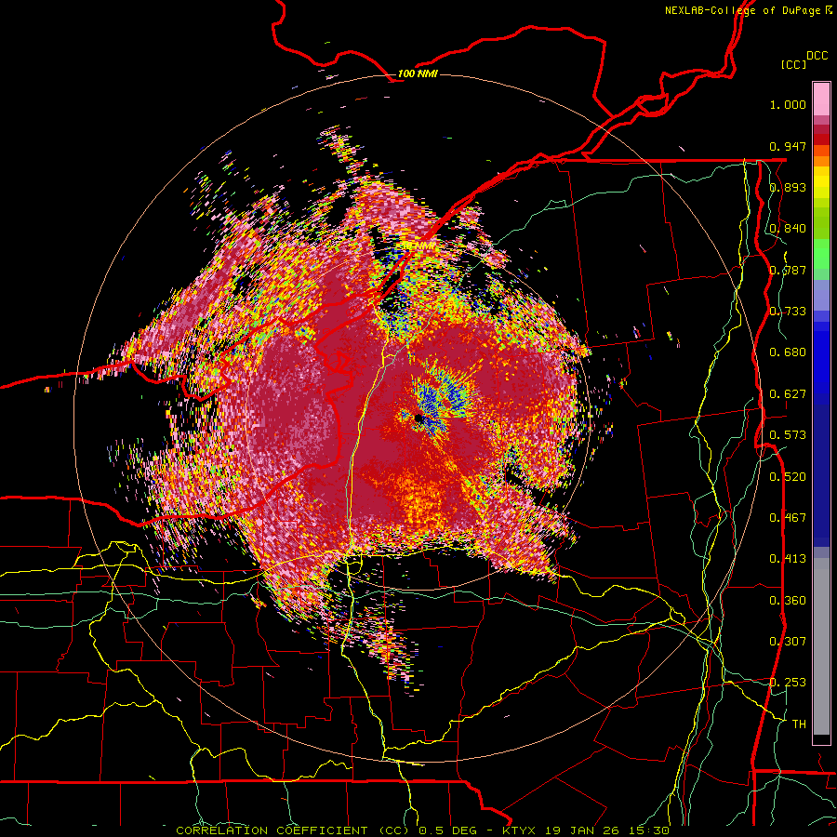Click the 0.413 scale value

pos(788,559)
